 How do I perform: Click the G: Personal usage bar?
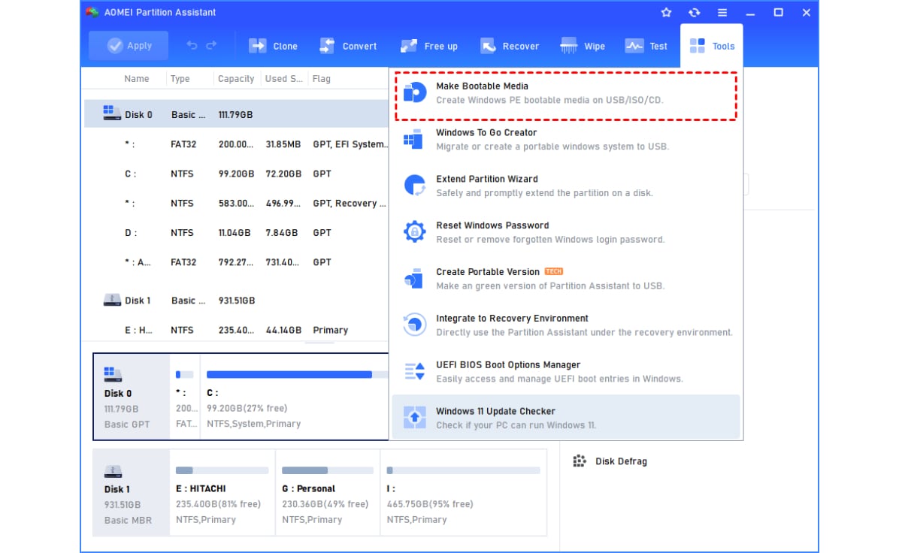tap(328, 470)
